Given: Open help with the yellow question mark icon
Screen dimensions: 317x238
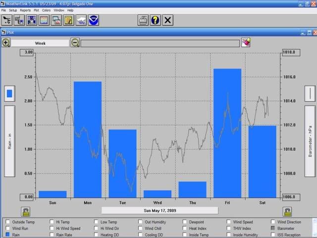Looking at the screenshot, I should [156, 20].
